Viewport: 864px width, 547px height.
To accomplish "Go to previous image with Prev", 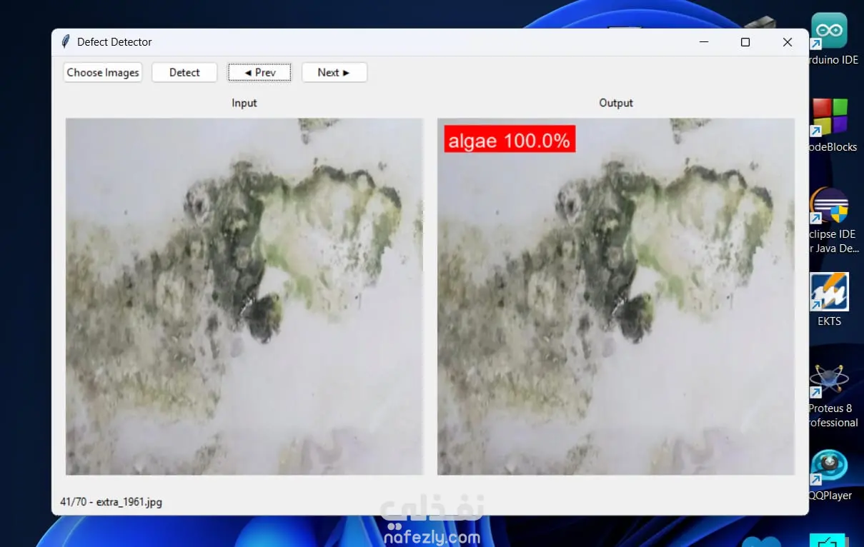I will coord(259,72).
